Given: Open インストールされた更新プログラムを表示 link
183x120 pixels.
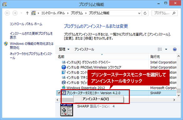Looking at the screenshot, I should click(31, 35).
